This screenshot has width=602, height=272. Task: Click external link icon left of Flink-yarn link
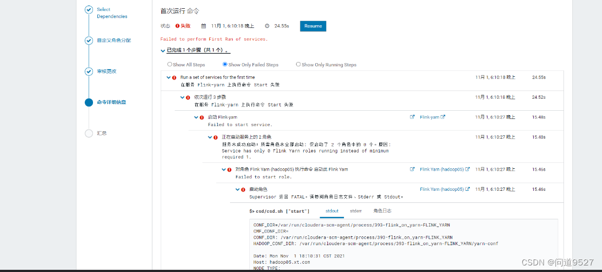pos(412,117)
